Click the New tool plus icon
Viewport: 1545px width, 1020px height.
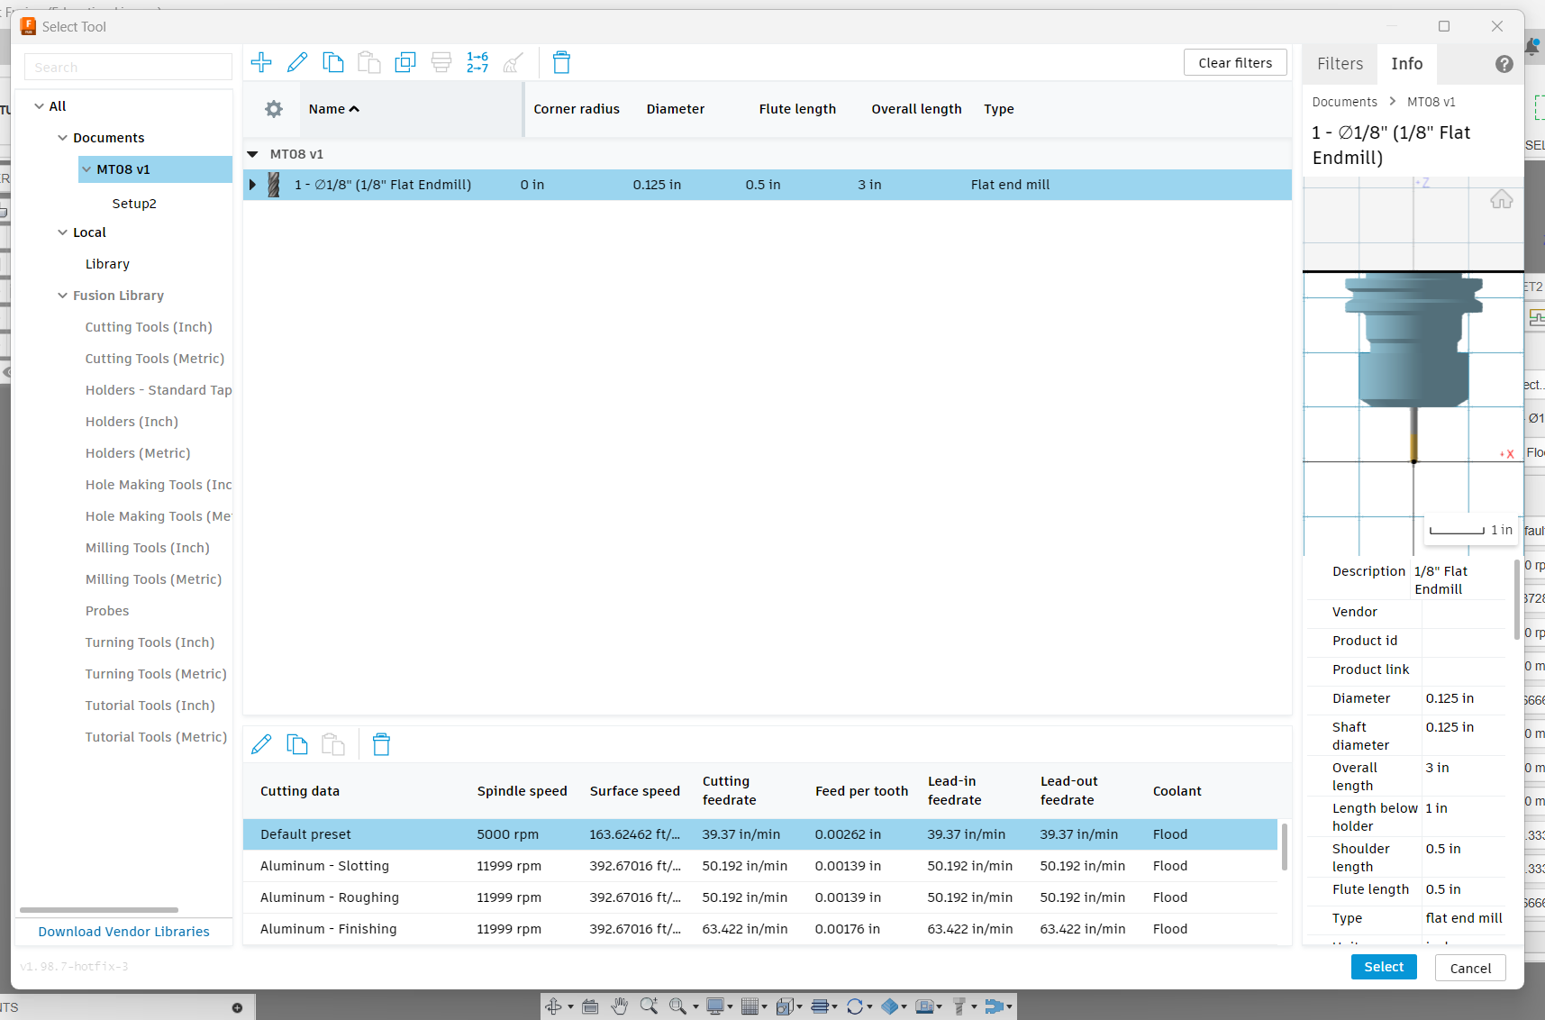[261, 62]
